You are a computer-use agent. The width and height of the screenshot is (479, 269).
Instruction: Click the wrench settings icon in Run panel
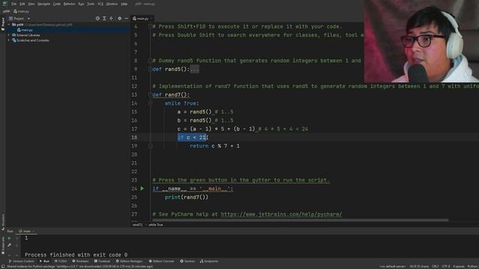pos(9,245)
